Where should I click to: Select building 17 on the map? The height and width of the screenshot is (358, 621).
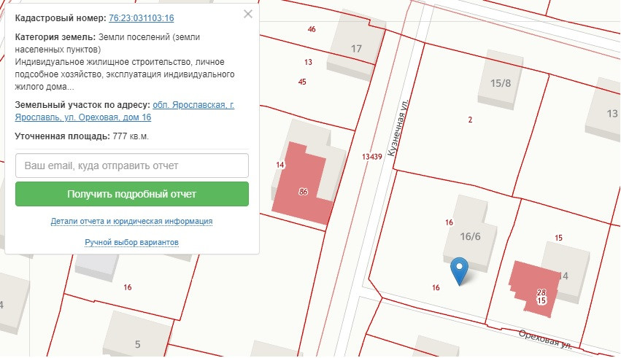pyautogui.click(x=356, y=49)
